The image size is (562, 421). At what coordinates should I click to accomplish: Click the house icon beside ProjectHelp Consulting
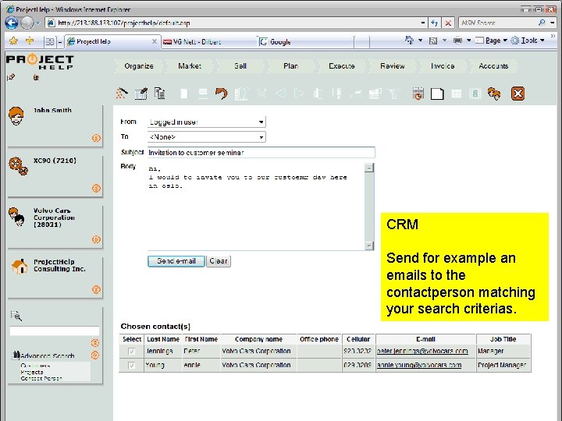[x=20, y=267]
